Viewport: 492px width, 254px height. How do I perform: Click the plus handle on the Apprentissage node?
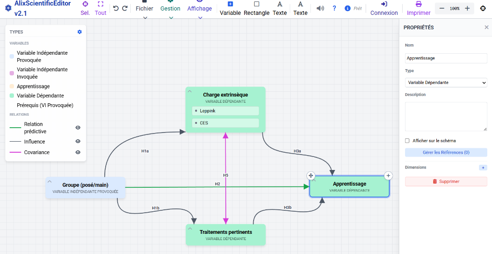388,175
